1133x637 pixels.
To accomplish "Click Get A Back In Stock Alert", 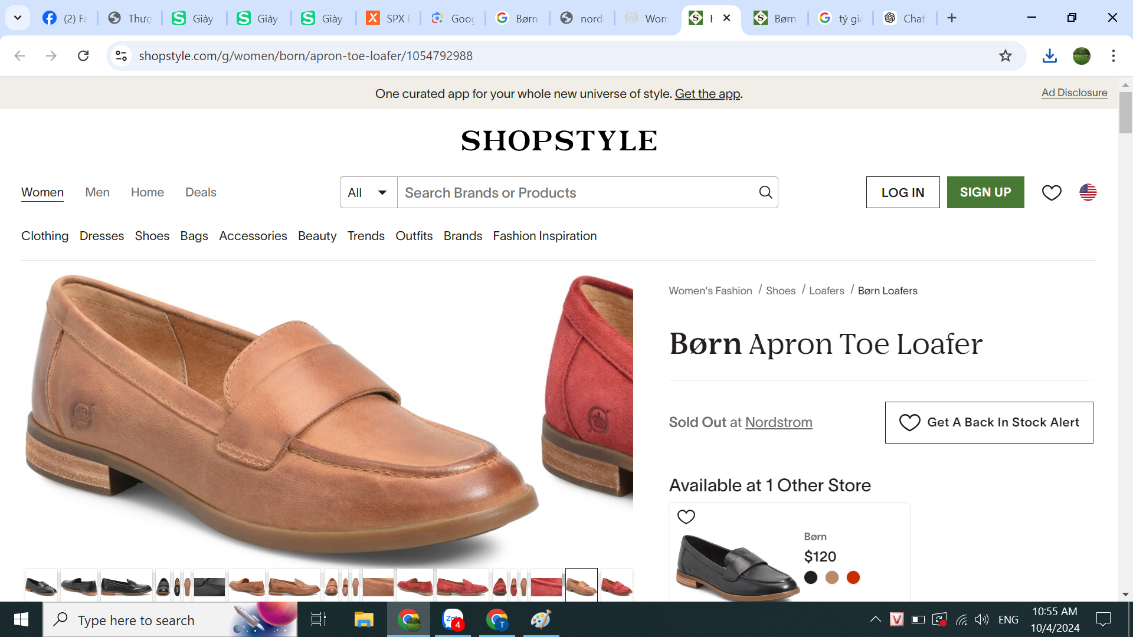I will [989, 422].
